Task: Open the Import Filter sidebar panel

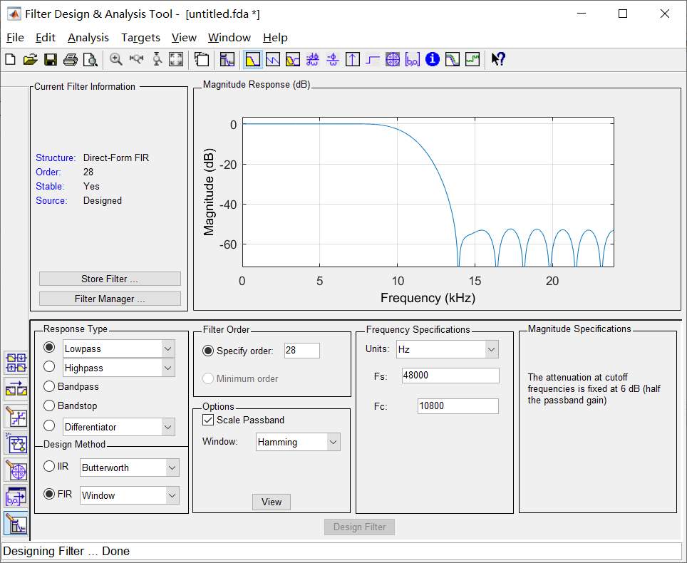Action: pos(16,497)
